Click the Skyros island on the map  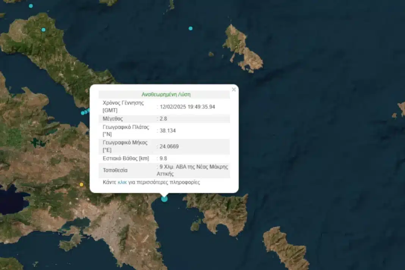(x=243, y=47)
